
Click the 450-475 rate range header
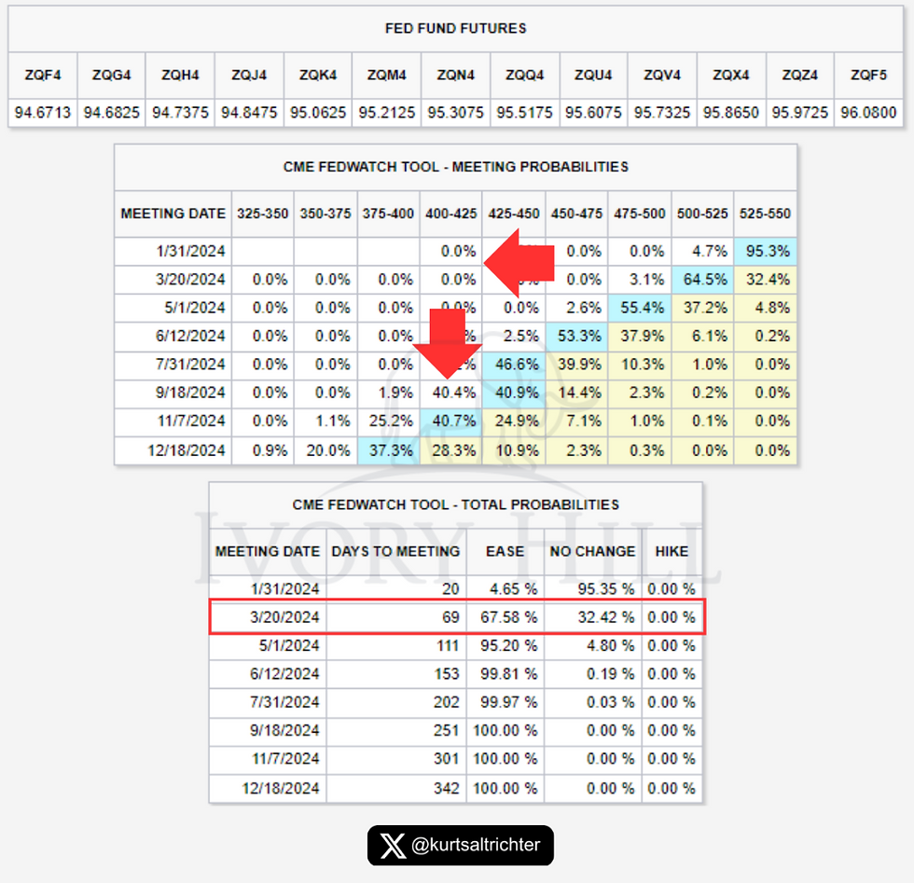click(576, 214)
